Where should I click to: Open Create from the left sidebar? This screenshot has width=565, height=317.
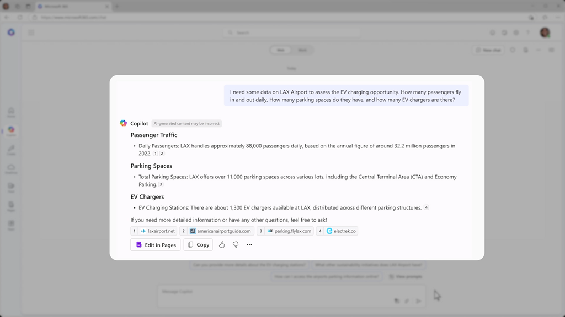[x=11, y=150]
